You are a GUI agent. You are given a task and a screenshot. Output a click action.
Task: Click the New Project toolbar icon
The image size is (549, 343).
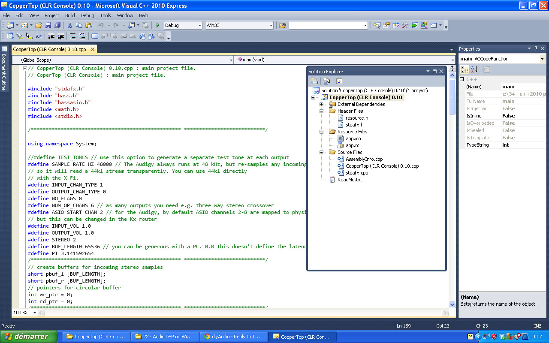(x=10, y=25)
